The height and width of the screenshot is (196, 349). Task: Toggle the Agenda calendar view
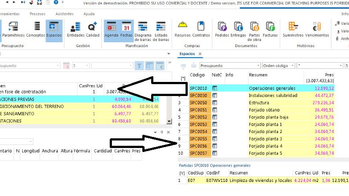(x=111, y=30)
